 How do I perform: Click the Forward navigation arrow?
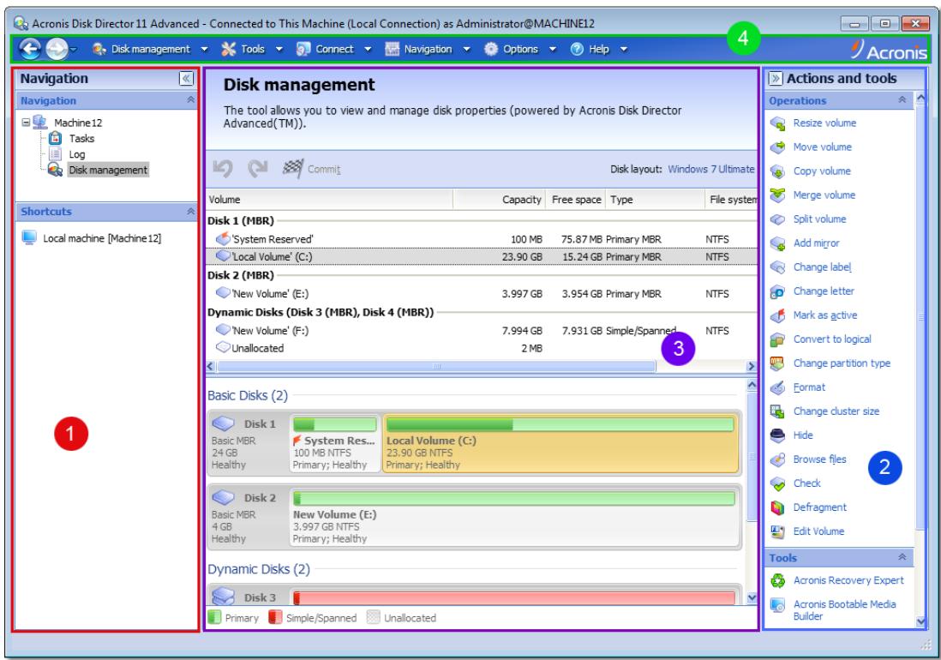point(57,49)
